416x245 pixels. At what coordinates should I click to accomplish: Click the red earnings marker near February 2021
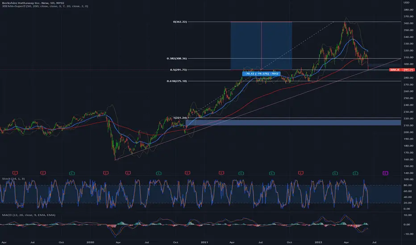tap(221, 173)
